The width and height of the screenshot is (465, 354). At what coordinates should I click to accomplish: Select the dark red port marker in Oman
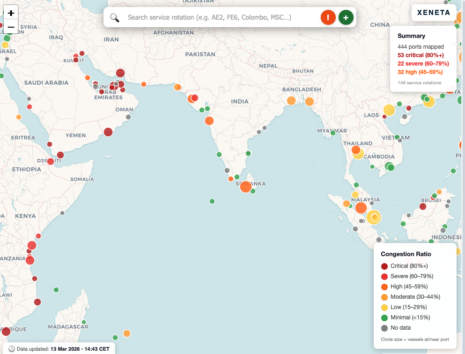coord(108,132)
